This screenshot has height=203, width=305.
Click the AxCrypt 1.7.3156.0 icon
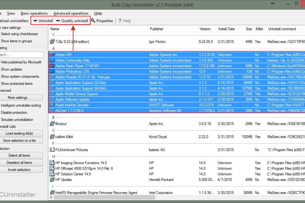click(x=52, y=111)
